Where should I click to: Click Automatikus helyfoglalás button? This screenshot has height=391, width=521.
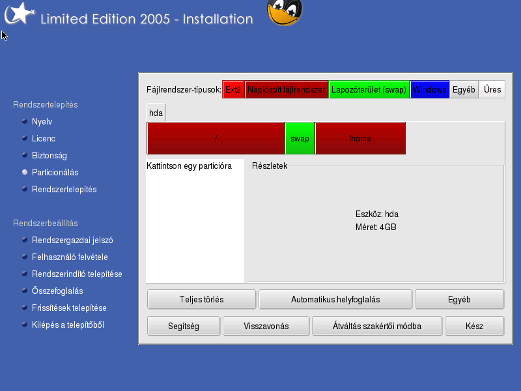[335, 299]
